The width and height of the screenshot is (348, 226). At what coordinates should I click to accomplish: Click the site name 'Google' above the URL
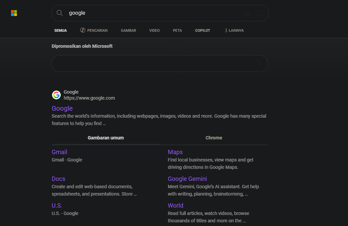coord(71,92)
